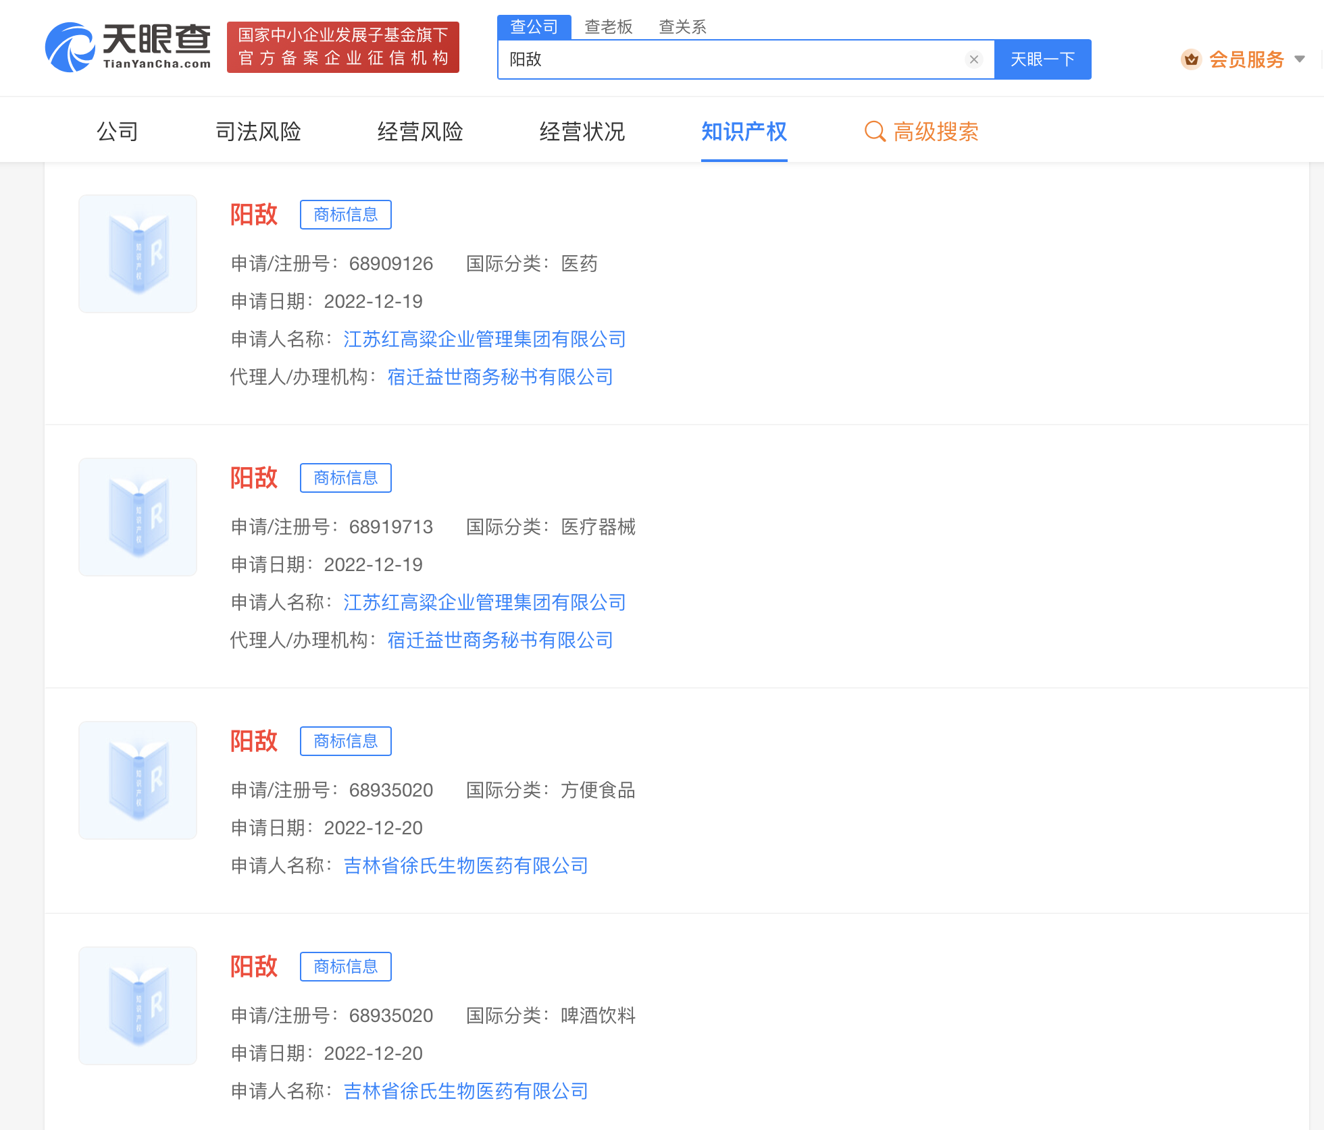This screenshot has width=1324, height=1130.
Task: Click the 天眼查 TianYanCha.com wordmark
Action: pyautogui.click(x=157, y=46)
